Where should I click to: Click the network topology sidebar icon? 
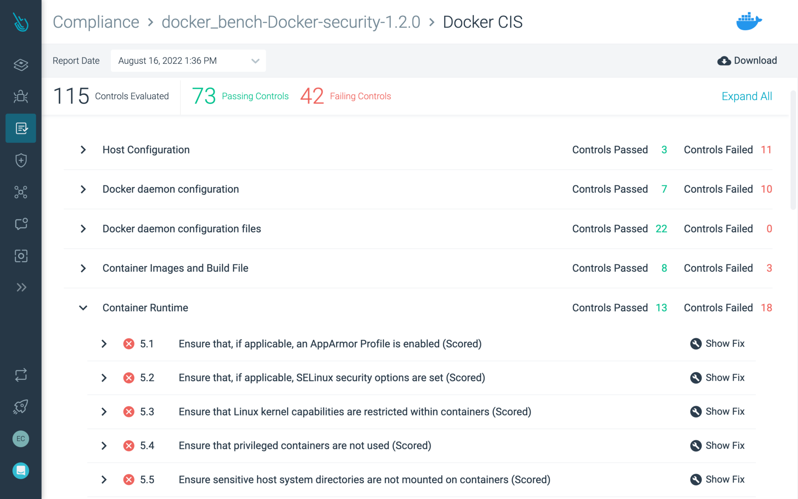pyautogui.click(x=21, y=192)
